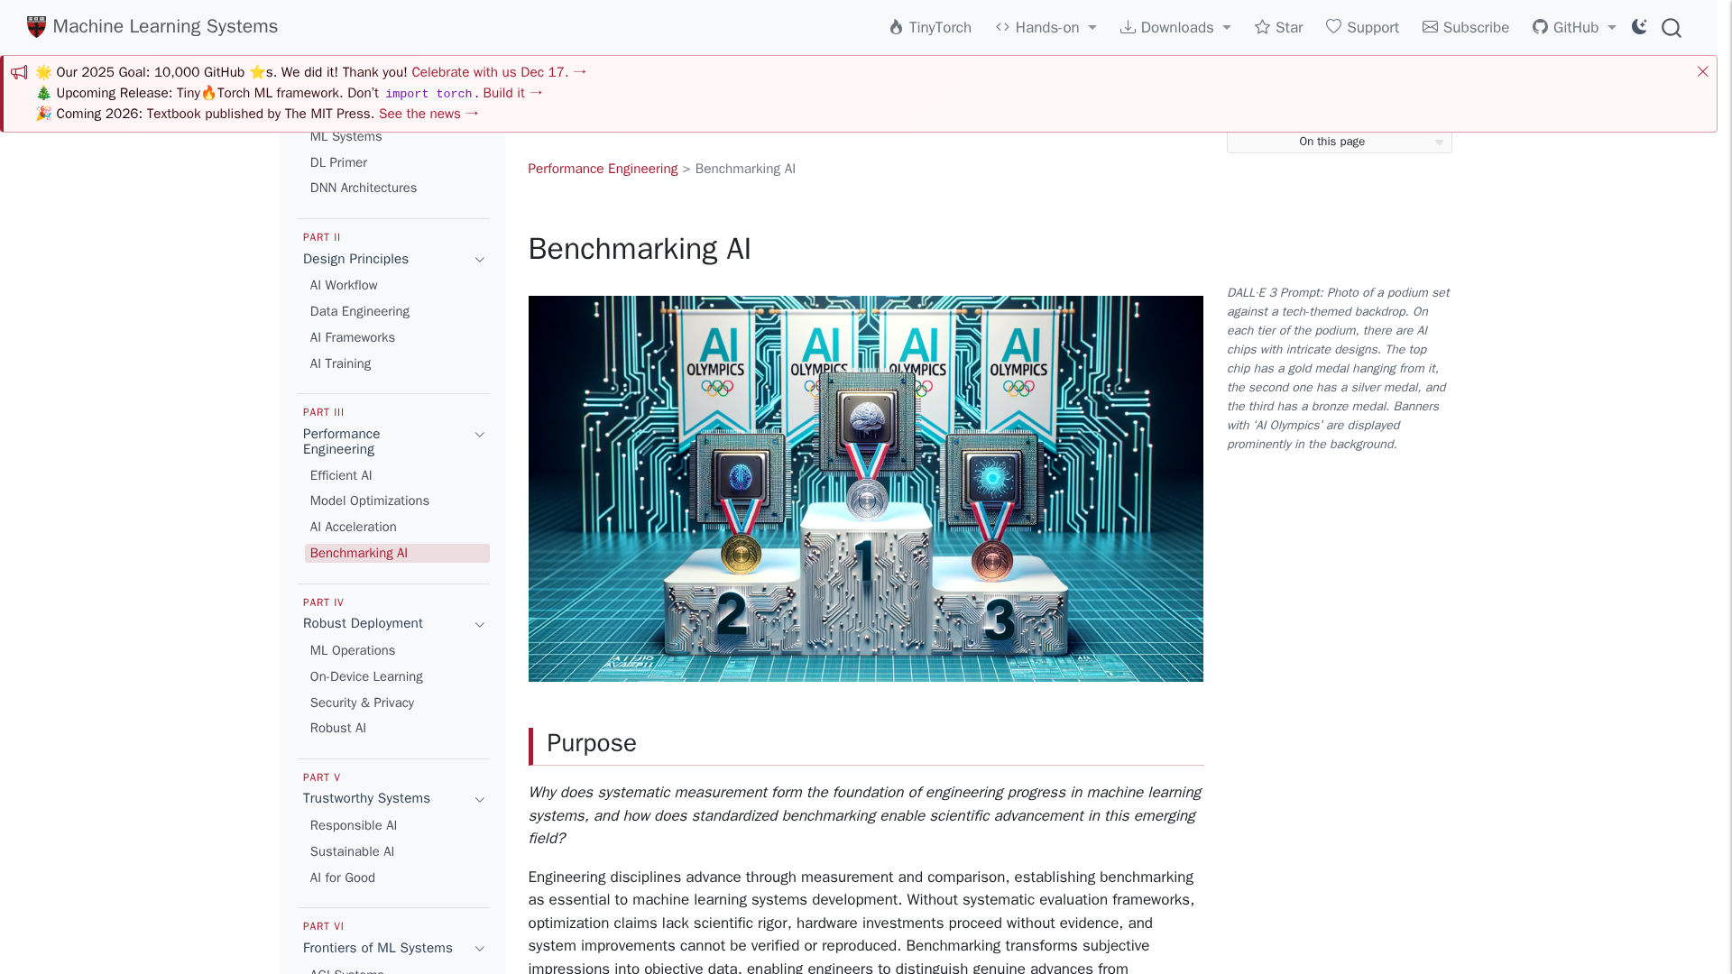Click the AI Olympics podium image
The width and height of the screenshot is (1732, 974).
pos(865,488)
